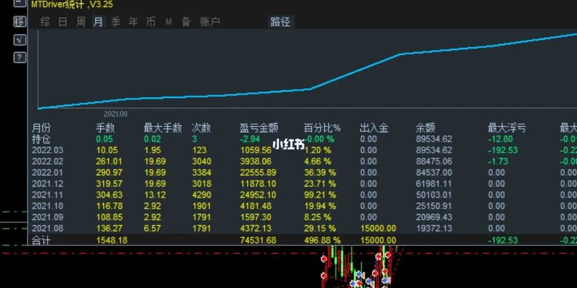Click the -1.73 floating loss value
Screen dimensions: 577x288
click(498, 161)
